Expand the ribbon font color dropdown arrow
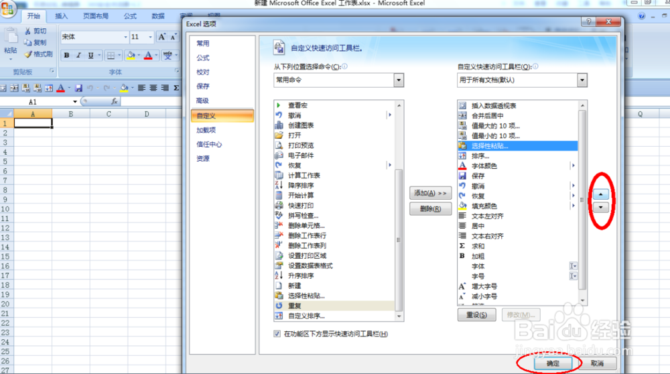 point(156,55)
